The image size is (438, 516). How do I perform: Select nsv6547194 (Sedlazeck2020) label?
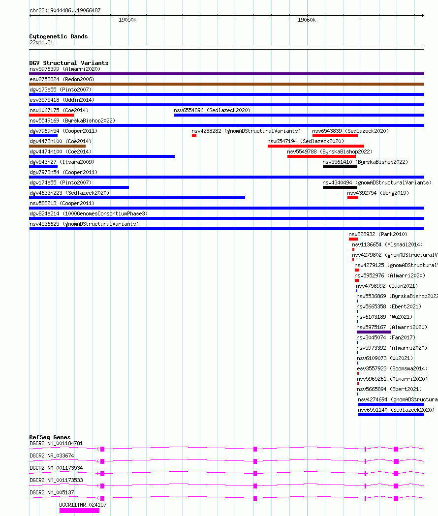(306, 142)
